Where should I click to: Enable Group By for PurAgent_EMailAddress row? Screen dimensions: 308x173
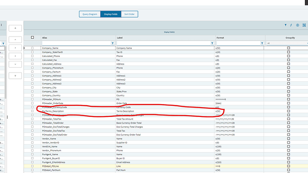(288, 162)
